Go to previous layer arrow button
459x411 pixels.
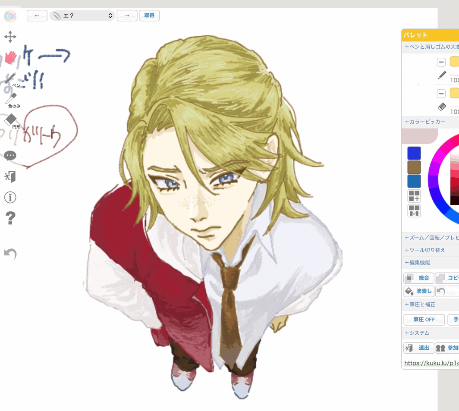[x=37, y=16]
